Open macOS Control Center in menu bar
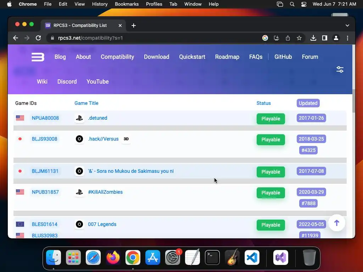 point(304,4)
